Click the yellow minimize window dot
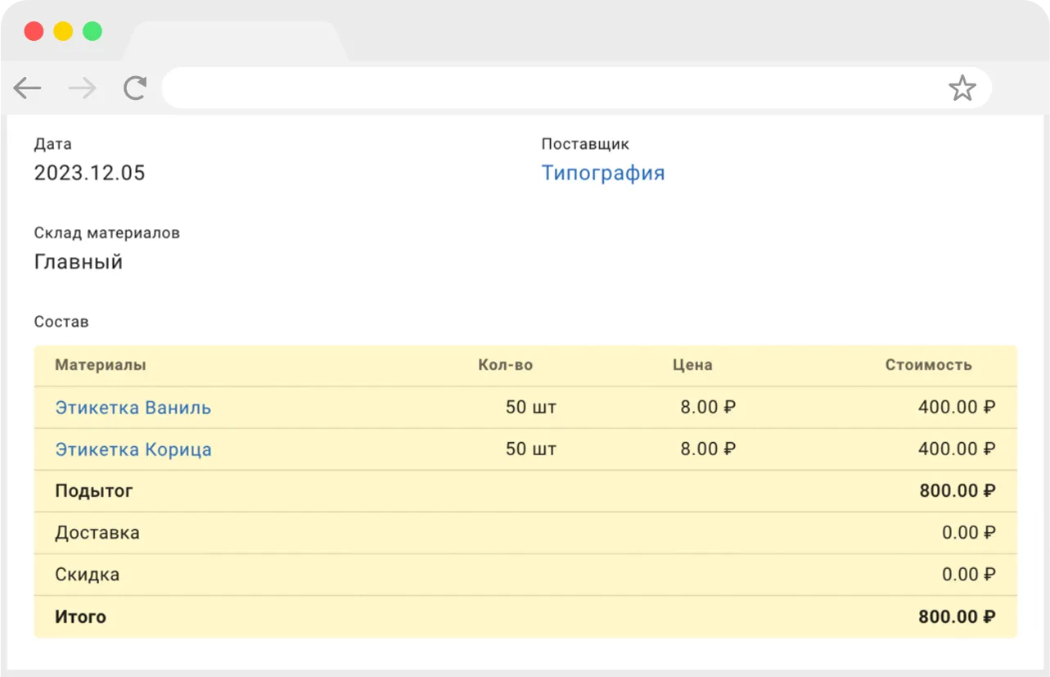1050x677 pixels. pos(63,32)
